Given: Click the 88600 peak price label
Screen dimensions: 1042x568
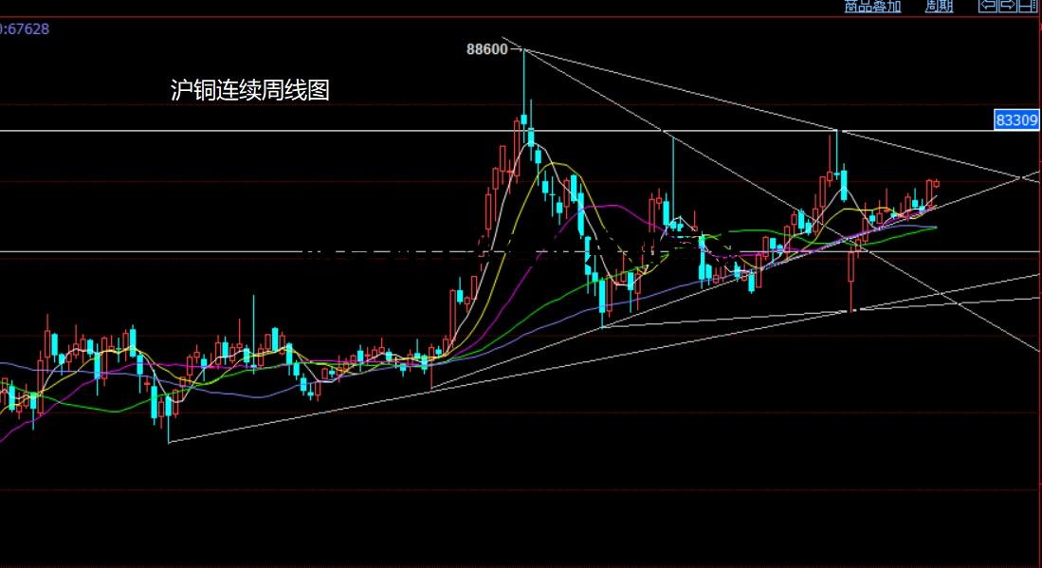Looking at the screenshot, I should click(485, 50).
